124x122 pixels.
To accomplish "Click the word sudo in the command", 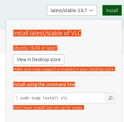I will point(25,98).
